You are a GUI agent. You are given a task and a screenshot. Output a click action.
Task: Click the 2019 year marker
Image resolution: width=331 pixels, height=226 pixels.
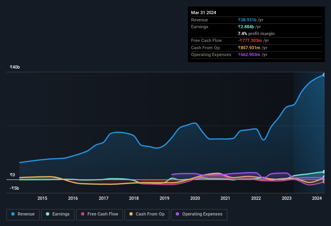(164, 198)
